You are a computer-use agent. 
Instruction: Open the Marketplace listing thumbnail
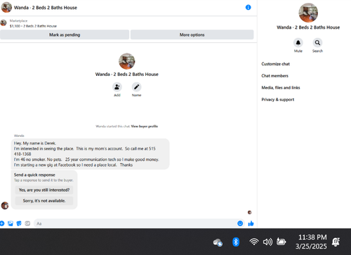4,23
